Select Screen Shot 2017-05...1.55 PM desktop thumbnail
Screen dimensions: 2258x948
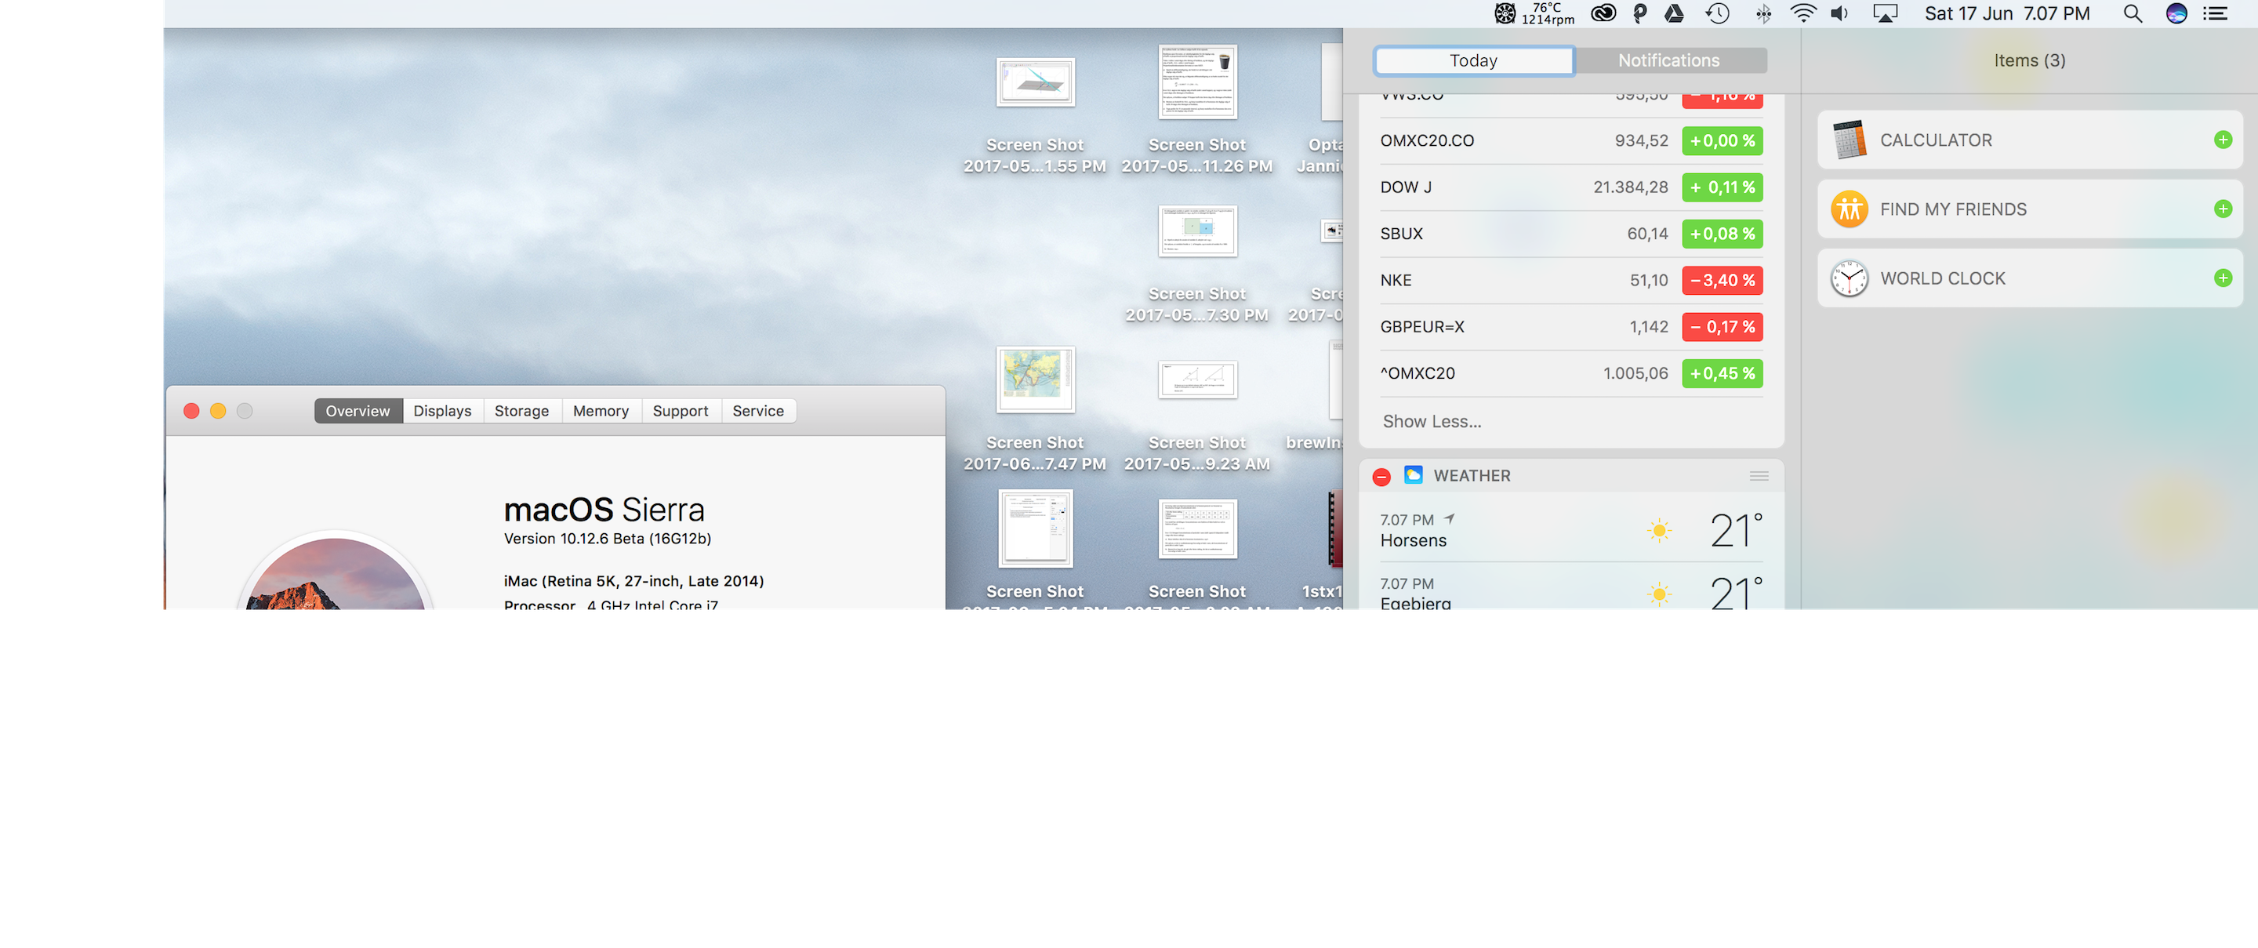click(x=1035, y=82)
